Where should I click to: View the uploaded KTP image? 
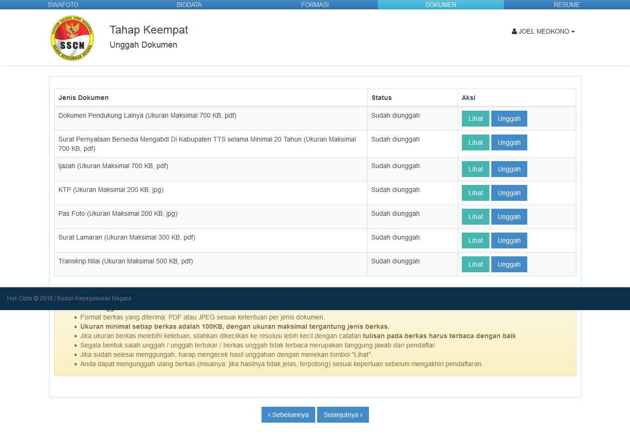pyautogui.click(x=475, y=193)
